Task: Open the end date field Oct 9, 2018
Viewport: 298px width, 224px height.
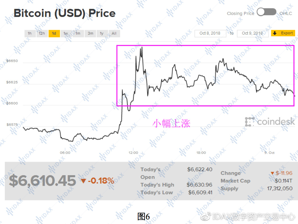Action: pos(252,33)
